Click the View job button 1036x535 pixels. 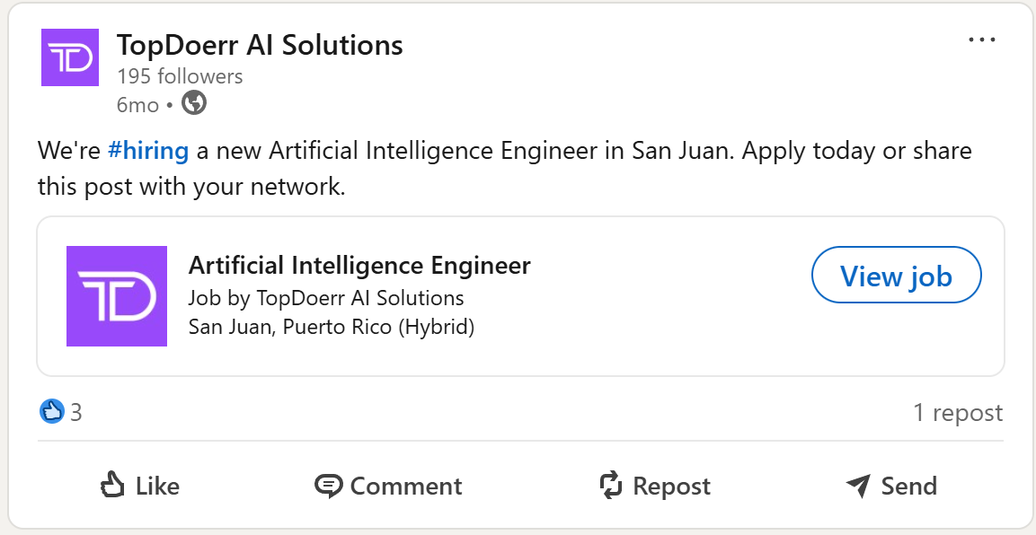pos(897,276)
